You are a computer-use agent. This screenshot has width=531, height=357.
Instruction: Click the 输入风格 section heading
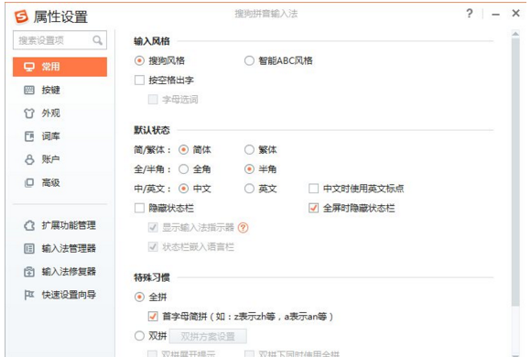coord(152,41)
